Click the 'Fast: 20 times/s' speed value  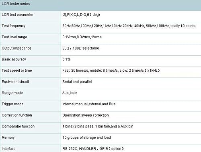[111, 71]
